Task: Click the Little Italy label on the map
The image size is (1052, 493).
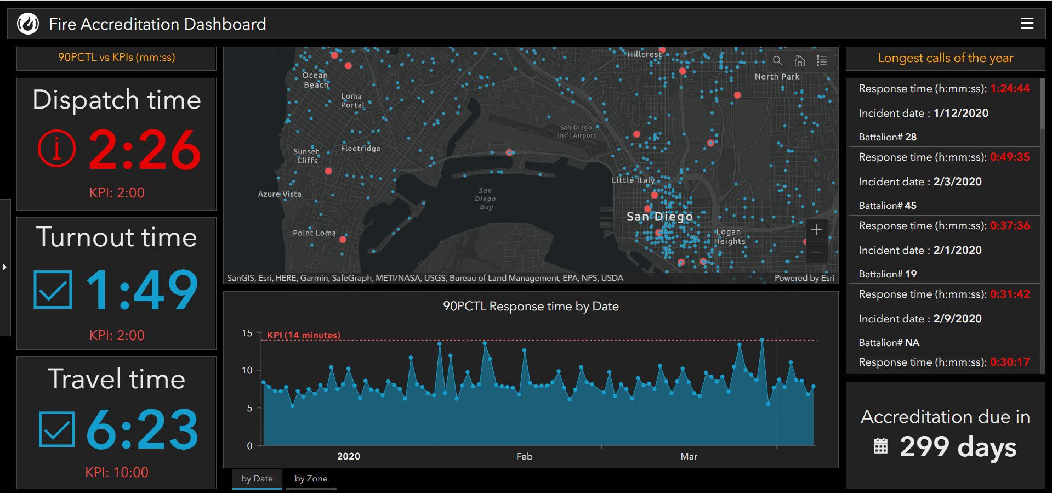Action: (x=633, y=180)
